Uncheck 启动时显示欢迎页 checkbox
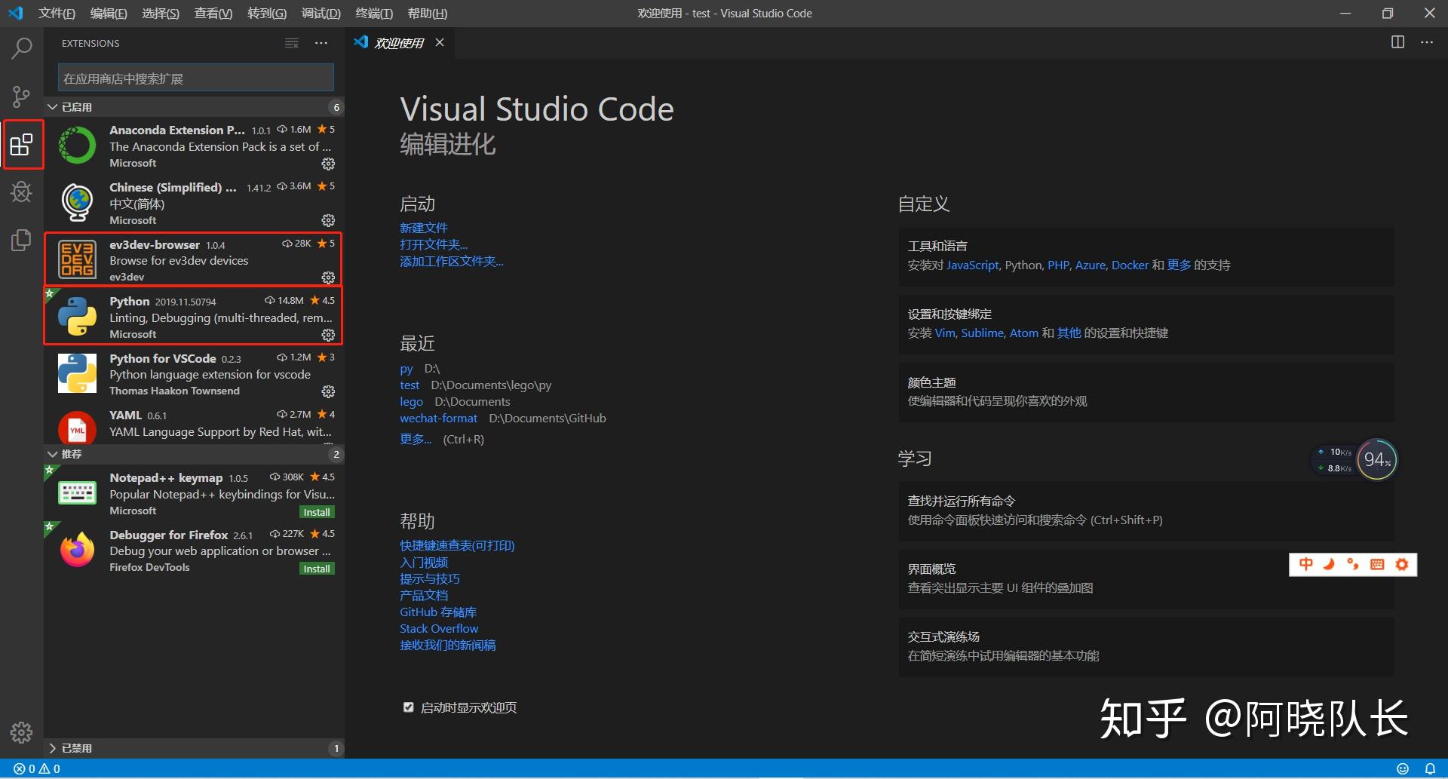 (408, 707)
